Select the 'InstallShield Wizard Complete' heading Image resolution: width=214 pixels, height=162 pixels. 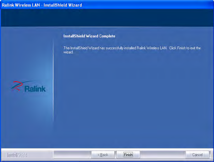[x=89, y=36]
